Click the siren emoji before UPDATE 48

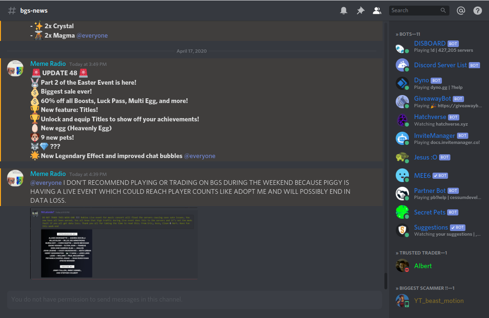click(36, 73)
